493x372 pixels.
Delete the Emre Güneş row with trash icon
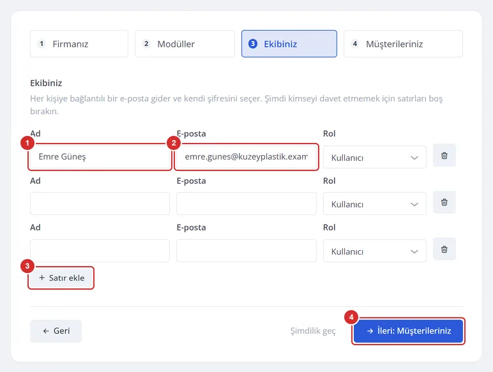click(x=444, y=155)
